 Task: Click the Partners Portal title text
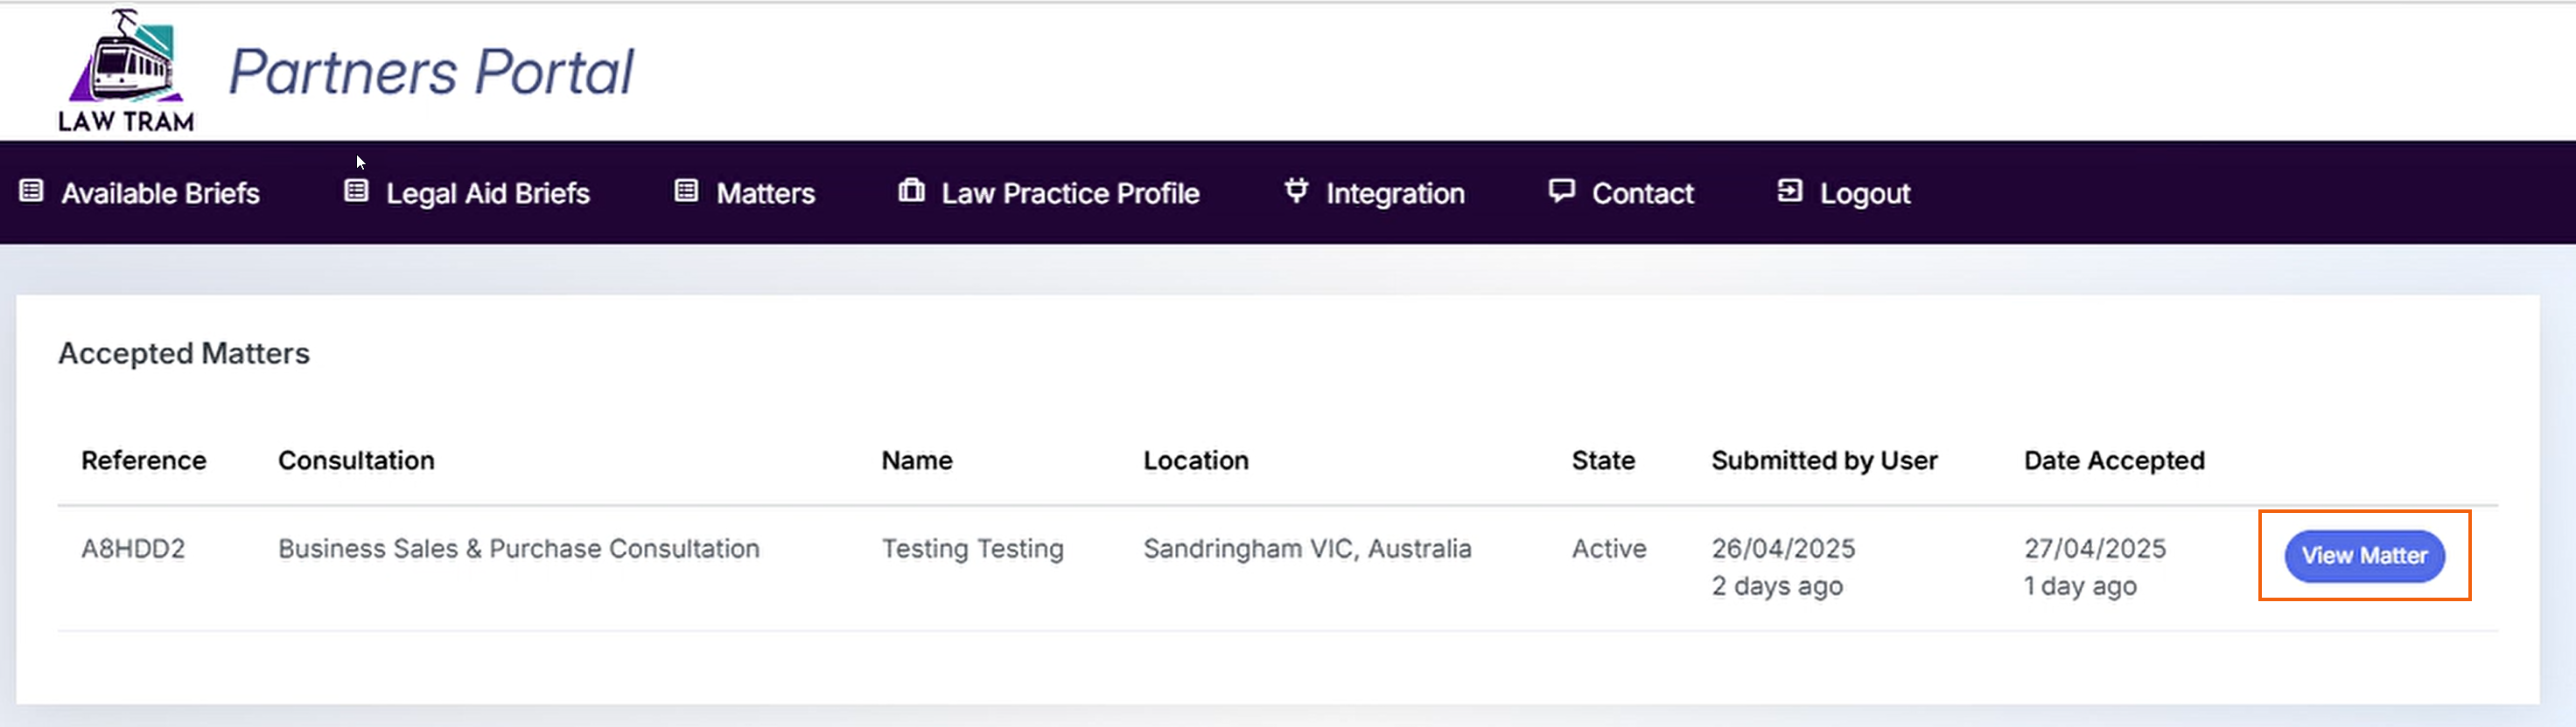pos(431,73)
